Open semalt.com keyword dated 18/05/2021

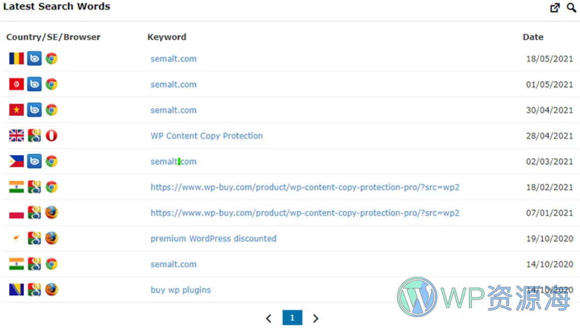point(174,59)
